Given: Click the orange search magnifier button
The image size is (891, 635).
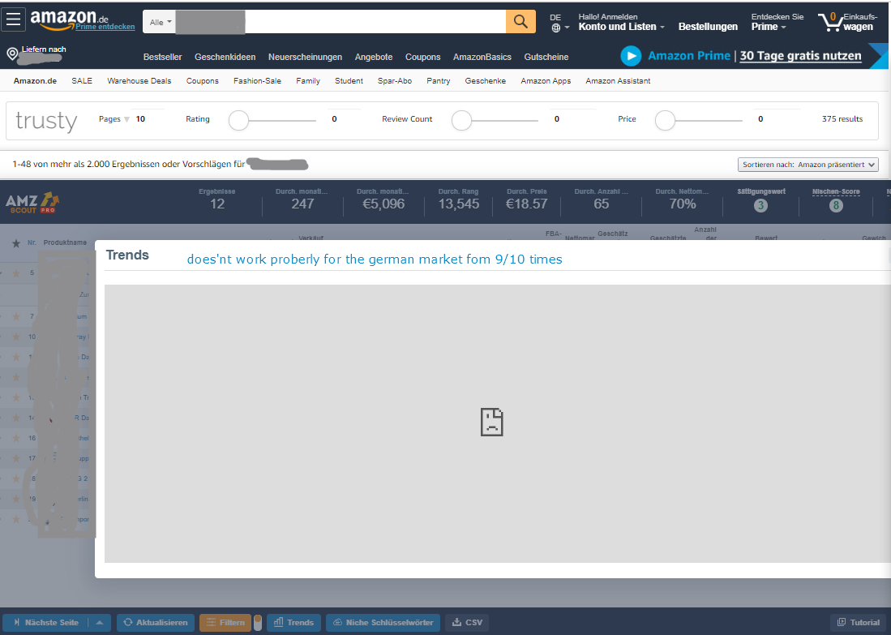Looking at the screenshot, I should (520, 21).
